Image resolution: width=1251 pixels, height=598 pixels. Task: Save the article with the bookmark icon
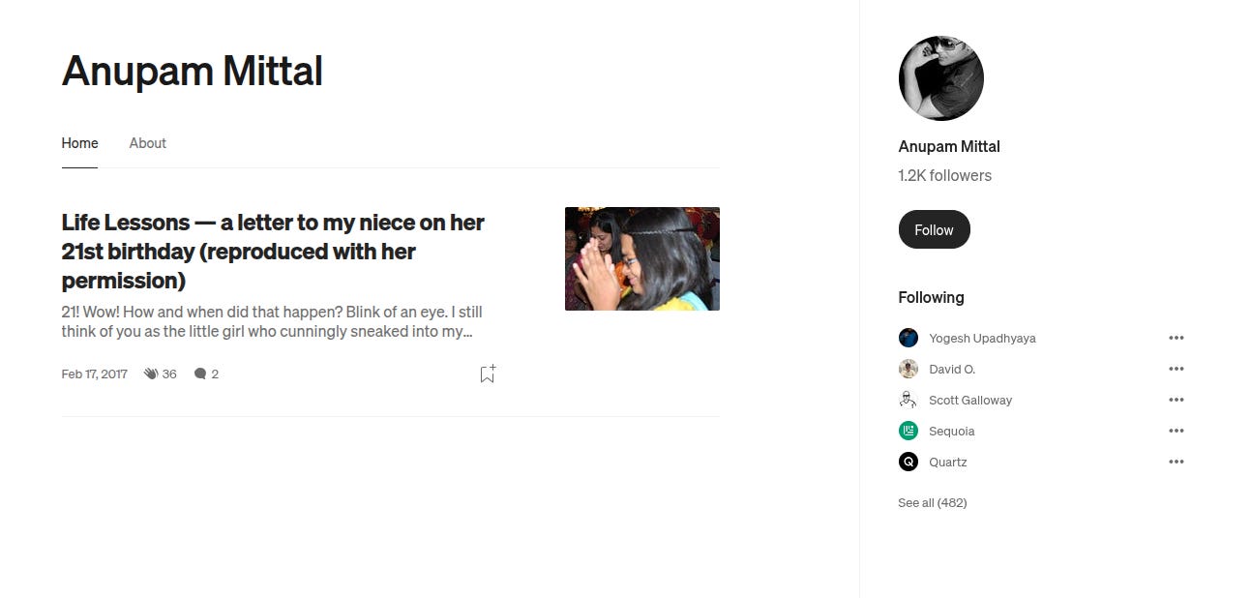coord(488,374)
